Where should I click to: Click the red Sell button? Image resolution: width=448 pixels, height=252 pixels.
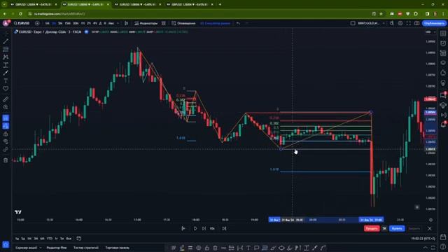tap(372, 228)
